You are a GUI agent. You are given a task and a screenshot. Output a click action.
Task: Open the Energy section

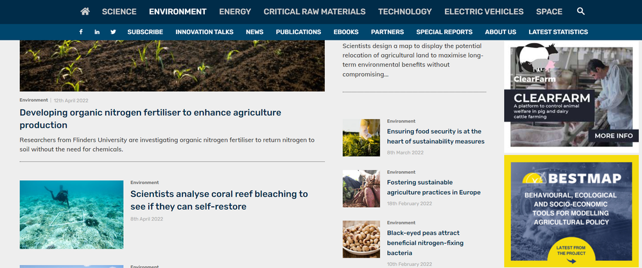point(235,12)
